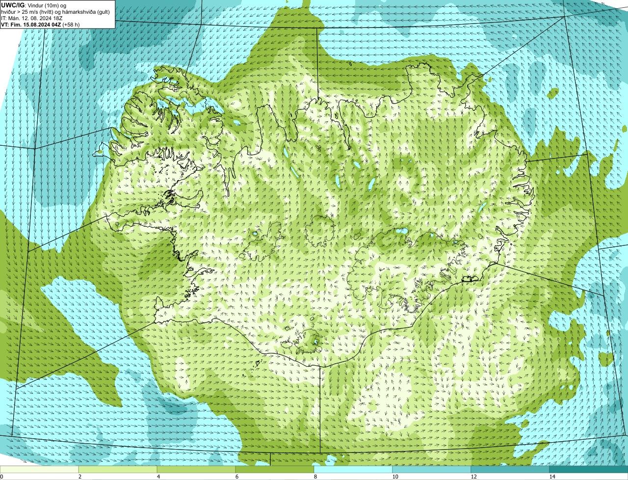
Task: Click the 6–8 m/s olive green legend swatch
Action: click(x=275, y=469)
